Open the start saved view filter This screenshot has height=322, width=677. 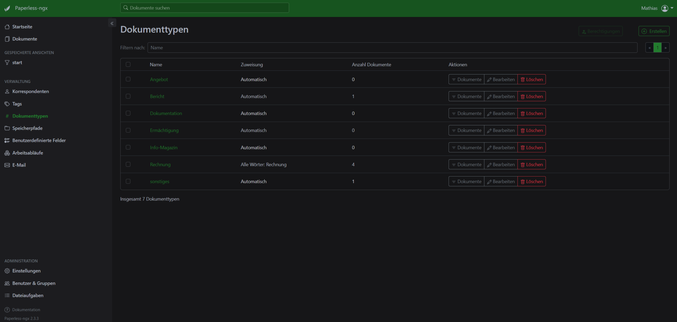pos(17,62)
